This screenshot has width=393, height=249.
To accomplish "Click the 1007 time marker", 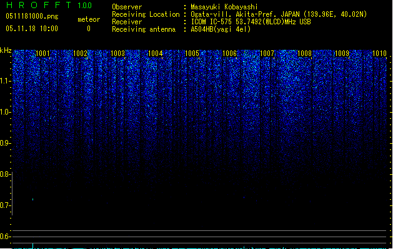I will tap(267, 54).
